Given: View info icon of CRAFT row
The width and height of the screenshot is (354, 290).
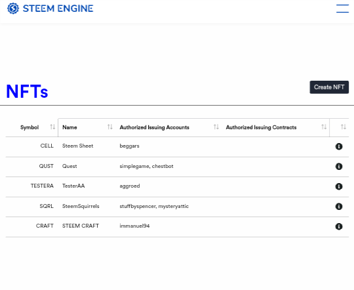Looking at the screenshot, I should tap(339, 226).
